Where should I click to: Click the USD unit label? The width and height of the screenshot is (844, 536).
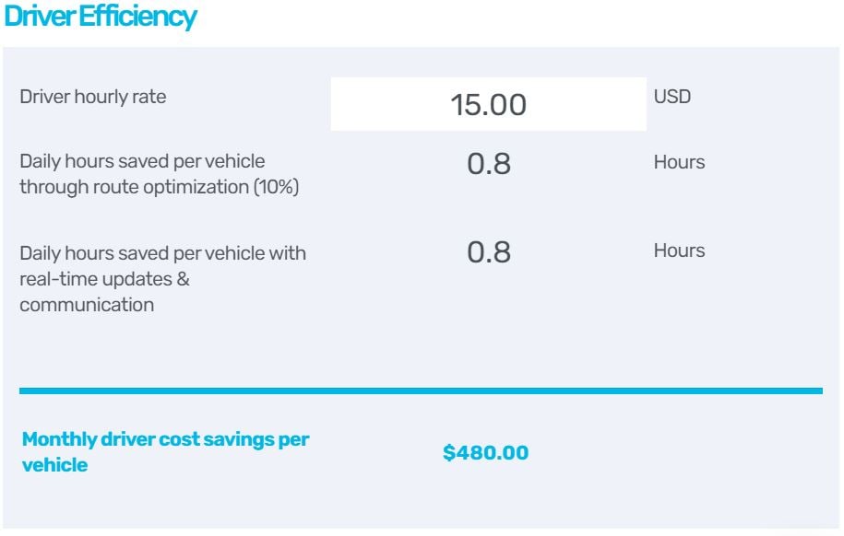pos(672,96)
